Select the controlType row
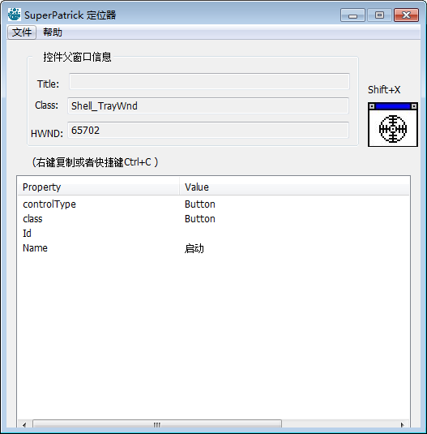Viewport: 427px width, 434px height. 213,204
